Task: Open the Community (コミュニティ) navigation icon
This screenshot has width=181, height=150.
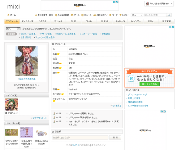Action: pyautogui.click(x=95, y=15)
